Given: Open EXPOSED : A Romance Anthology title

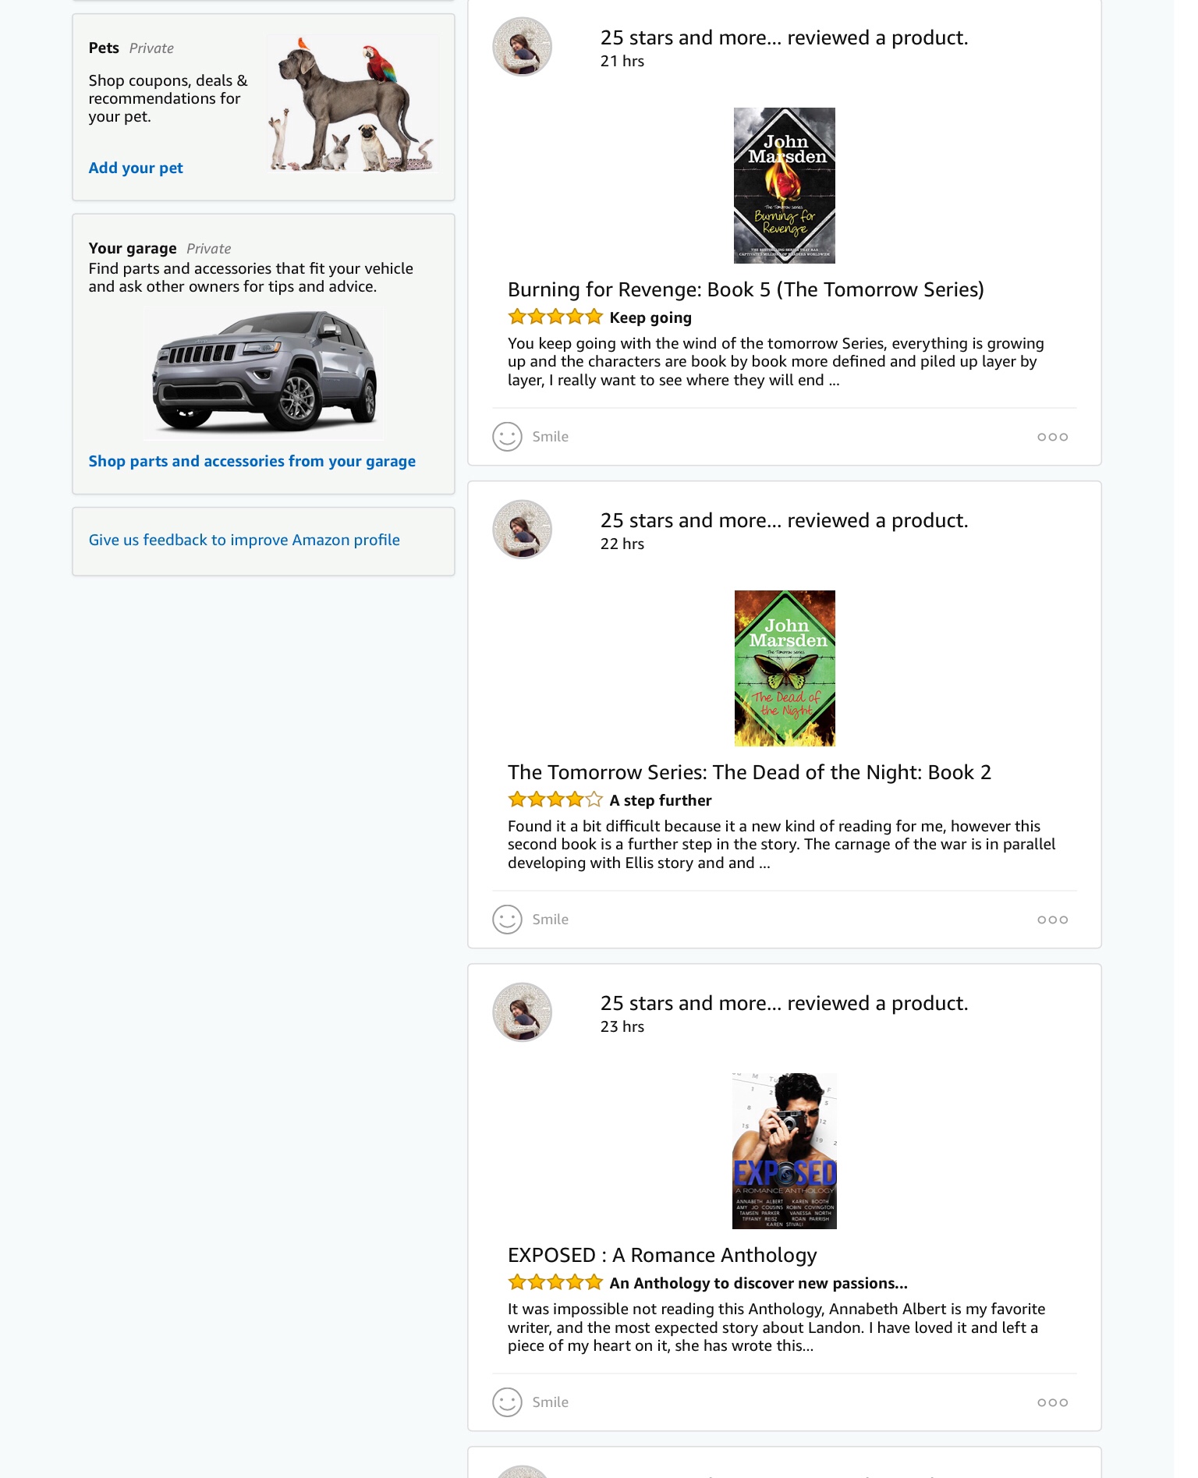Looking at the screenshot, I should [662, 1256].
